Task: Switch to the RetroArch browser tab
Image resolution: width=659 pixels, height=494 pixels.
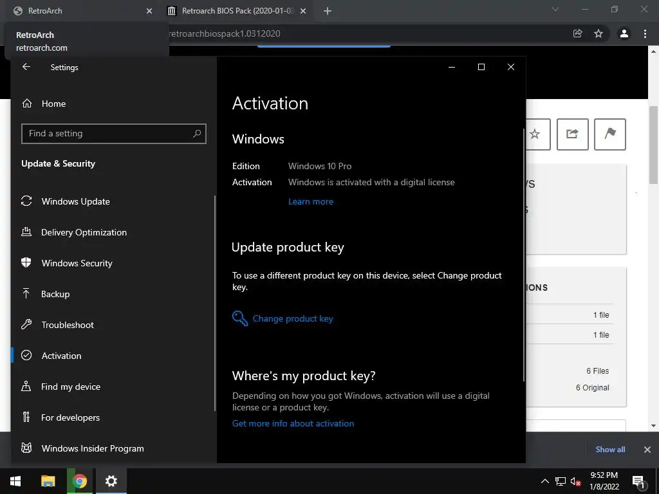Action: point(82,11)
